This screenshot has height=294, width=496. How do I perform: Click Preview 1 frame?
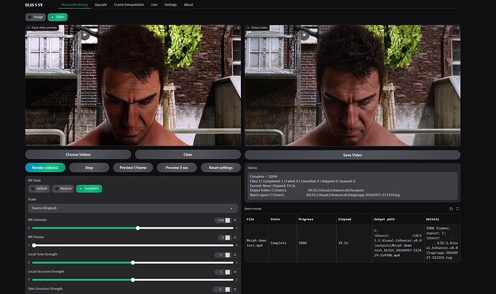tap(133, 168)
